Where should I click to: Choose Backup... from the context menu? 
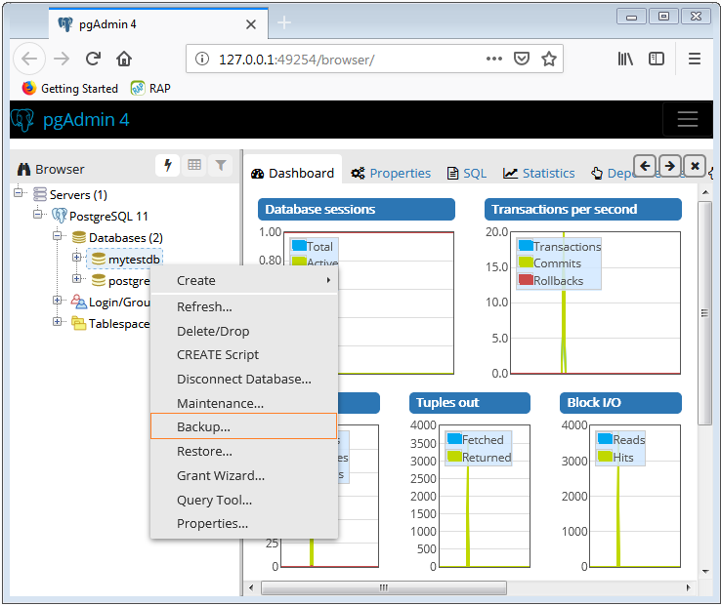(x=244, y=426)
